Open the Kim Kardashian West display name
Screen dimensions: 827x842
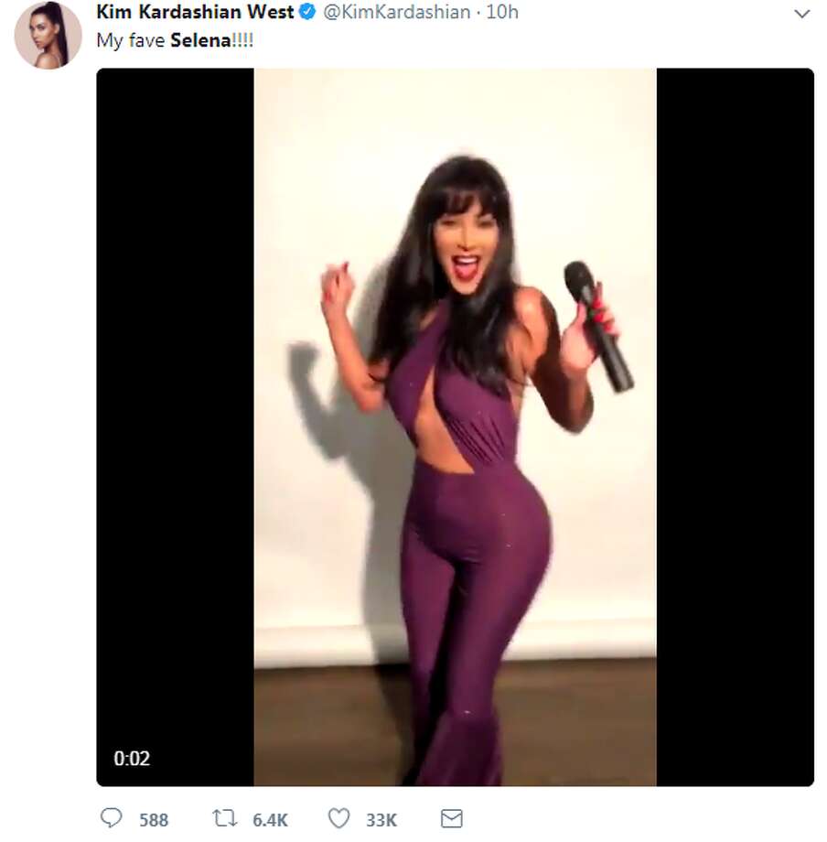click(x=195, y=12)
